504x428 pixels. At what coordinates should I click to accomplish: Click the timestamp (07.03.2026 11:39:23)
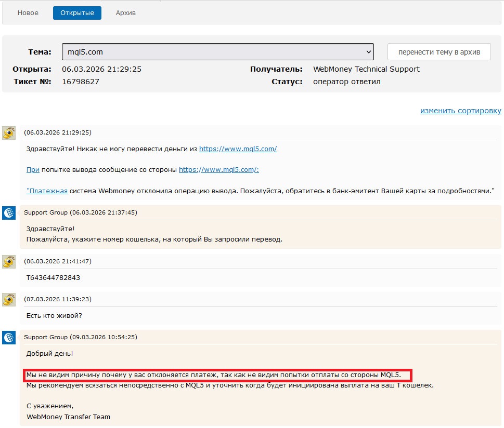click(58, 299)
